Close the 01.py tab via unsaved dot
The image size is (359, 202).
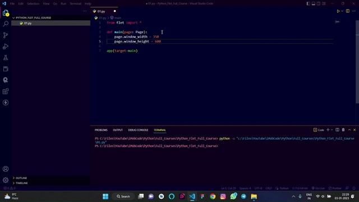click(114, 11)
